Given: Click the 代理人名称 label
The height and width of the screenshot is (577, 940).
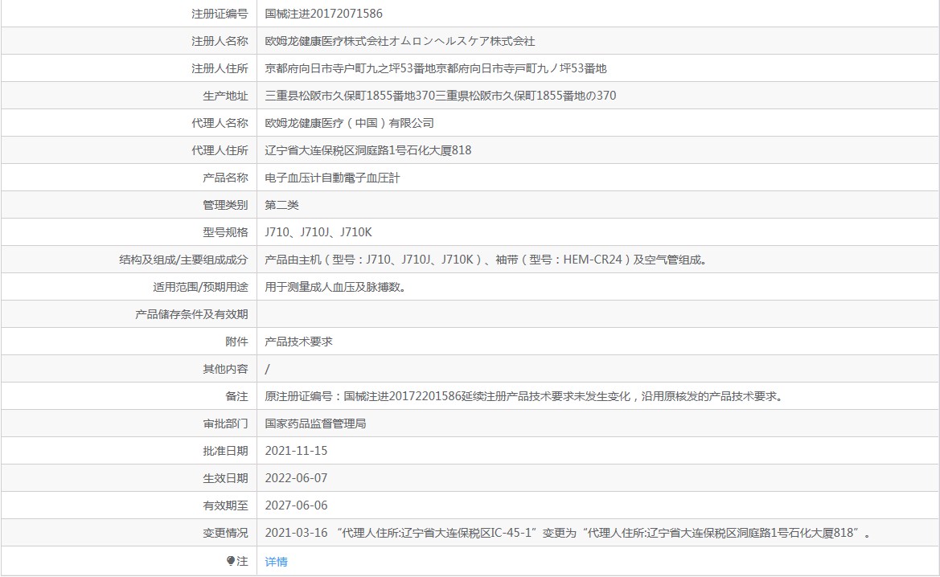Looking at the screenshot, I should tap(220, 124).
